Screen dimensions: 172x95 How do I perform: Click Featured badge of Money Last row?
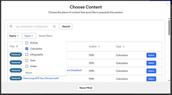click(16, 78)
